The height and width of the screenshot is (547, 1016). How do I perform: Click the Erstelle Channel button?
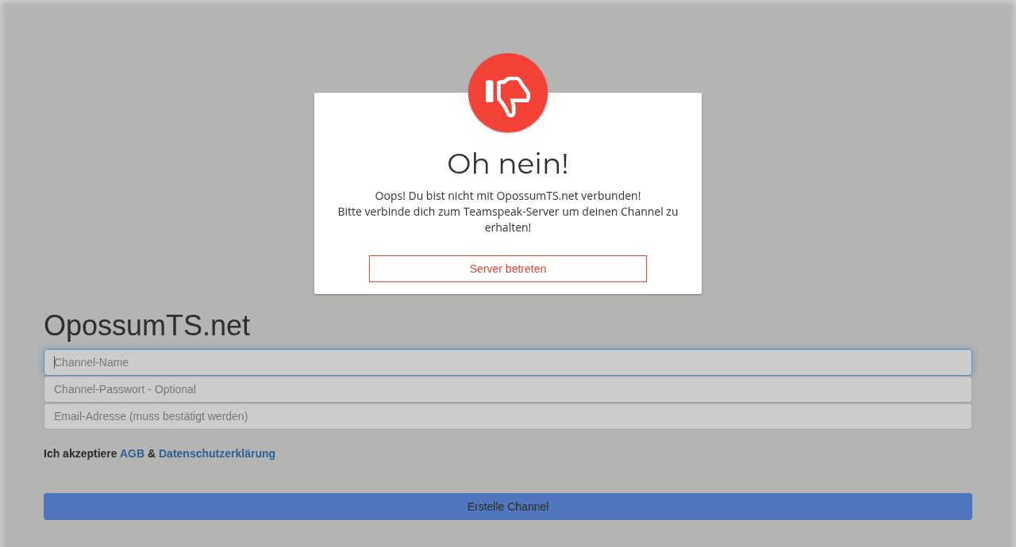(x=508, y=507)
